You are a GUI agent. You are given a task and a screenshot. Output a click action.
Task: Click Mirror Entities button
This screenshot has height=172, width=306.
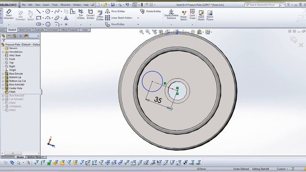(115, 11)
